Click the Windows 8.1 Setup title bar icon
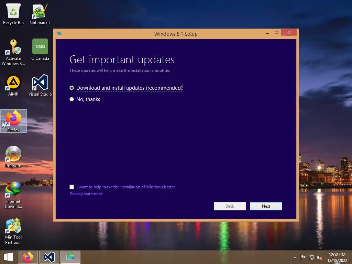This screenshot has height=264, width=352. (59, 33)
